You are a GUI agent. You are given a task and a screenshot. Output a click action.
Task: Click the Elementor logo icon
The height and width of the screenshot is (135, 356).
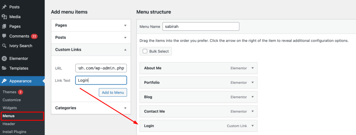4,58
